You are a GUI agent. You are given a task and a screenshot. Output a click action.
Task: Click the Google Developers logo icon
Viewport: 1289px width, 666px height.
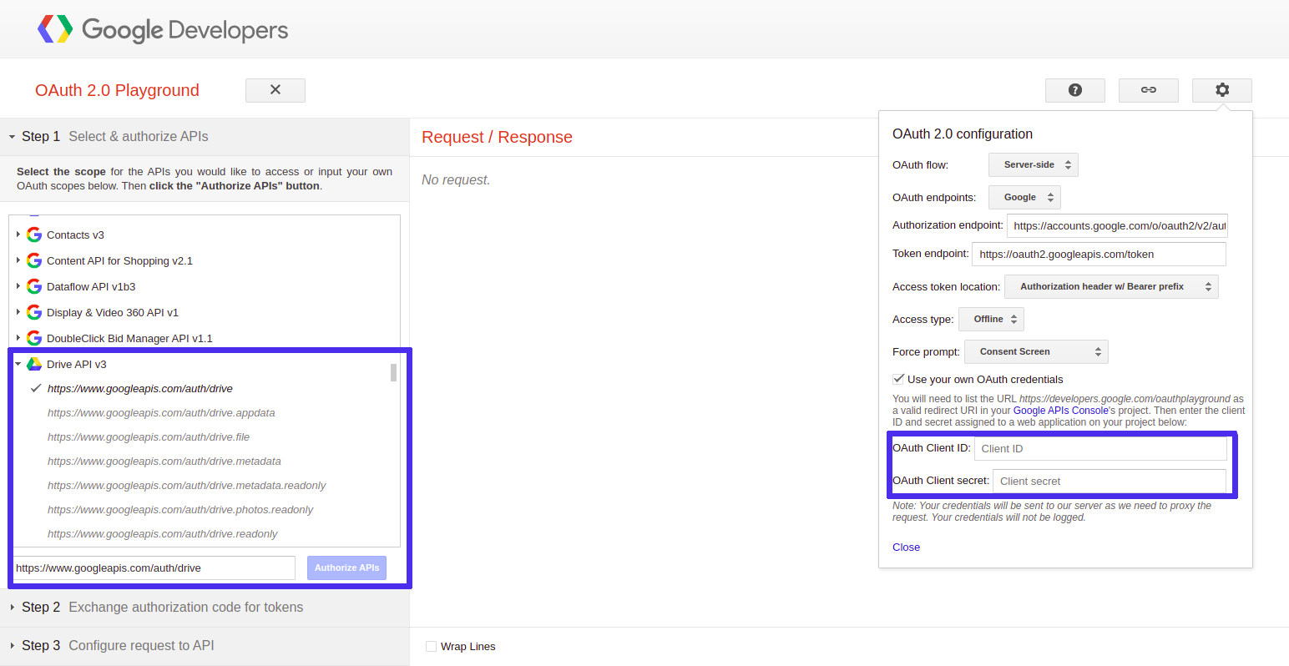click(55, 29)
